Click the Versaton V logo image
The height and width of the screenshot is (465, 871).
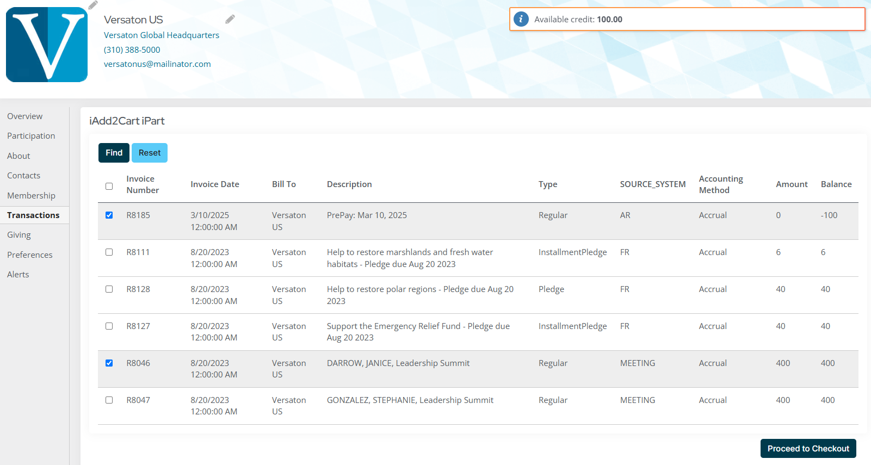tap(47, 45)
